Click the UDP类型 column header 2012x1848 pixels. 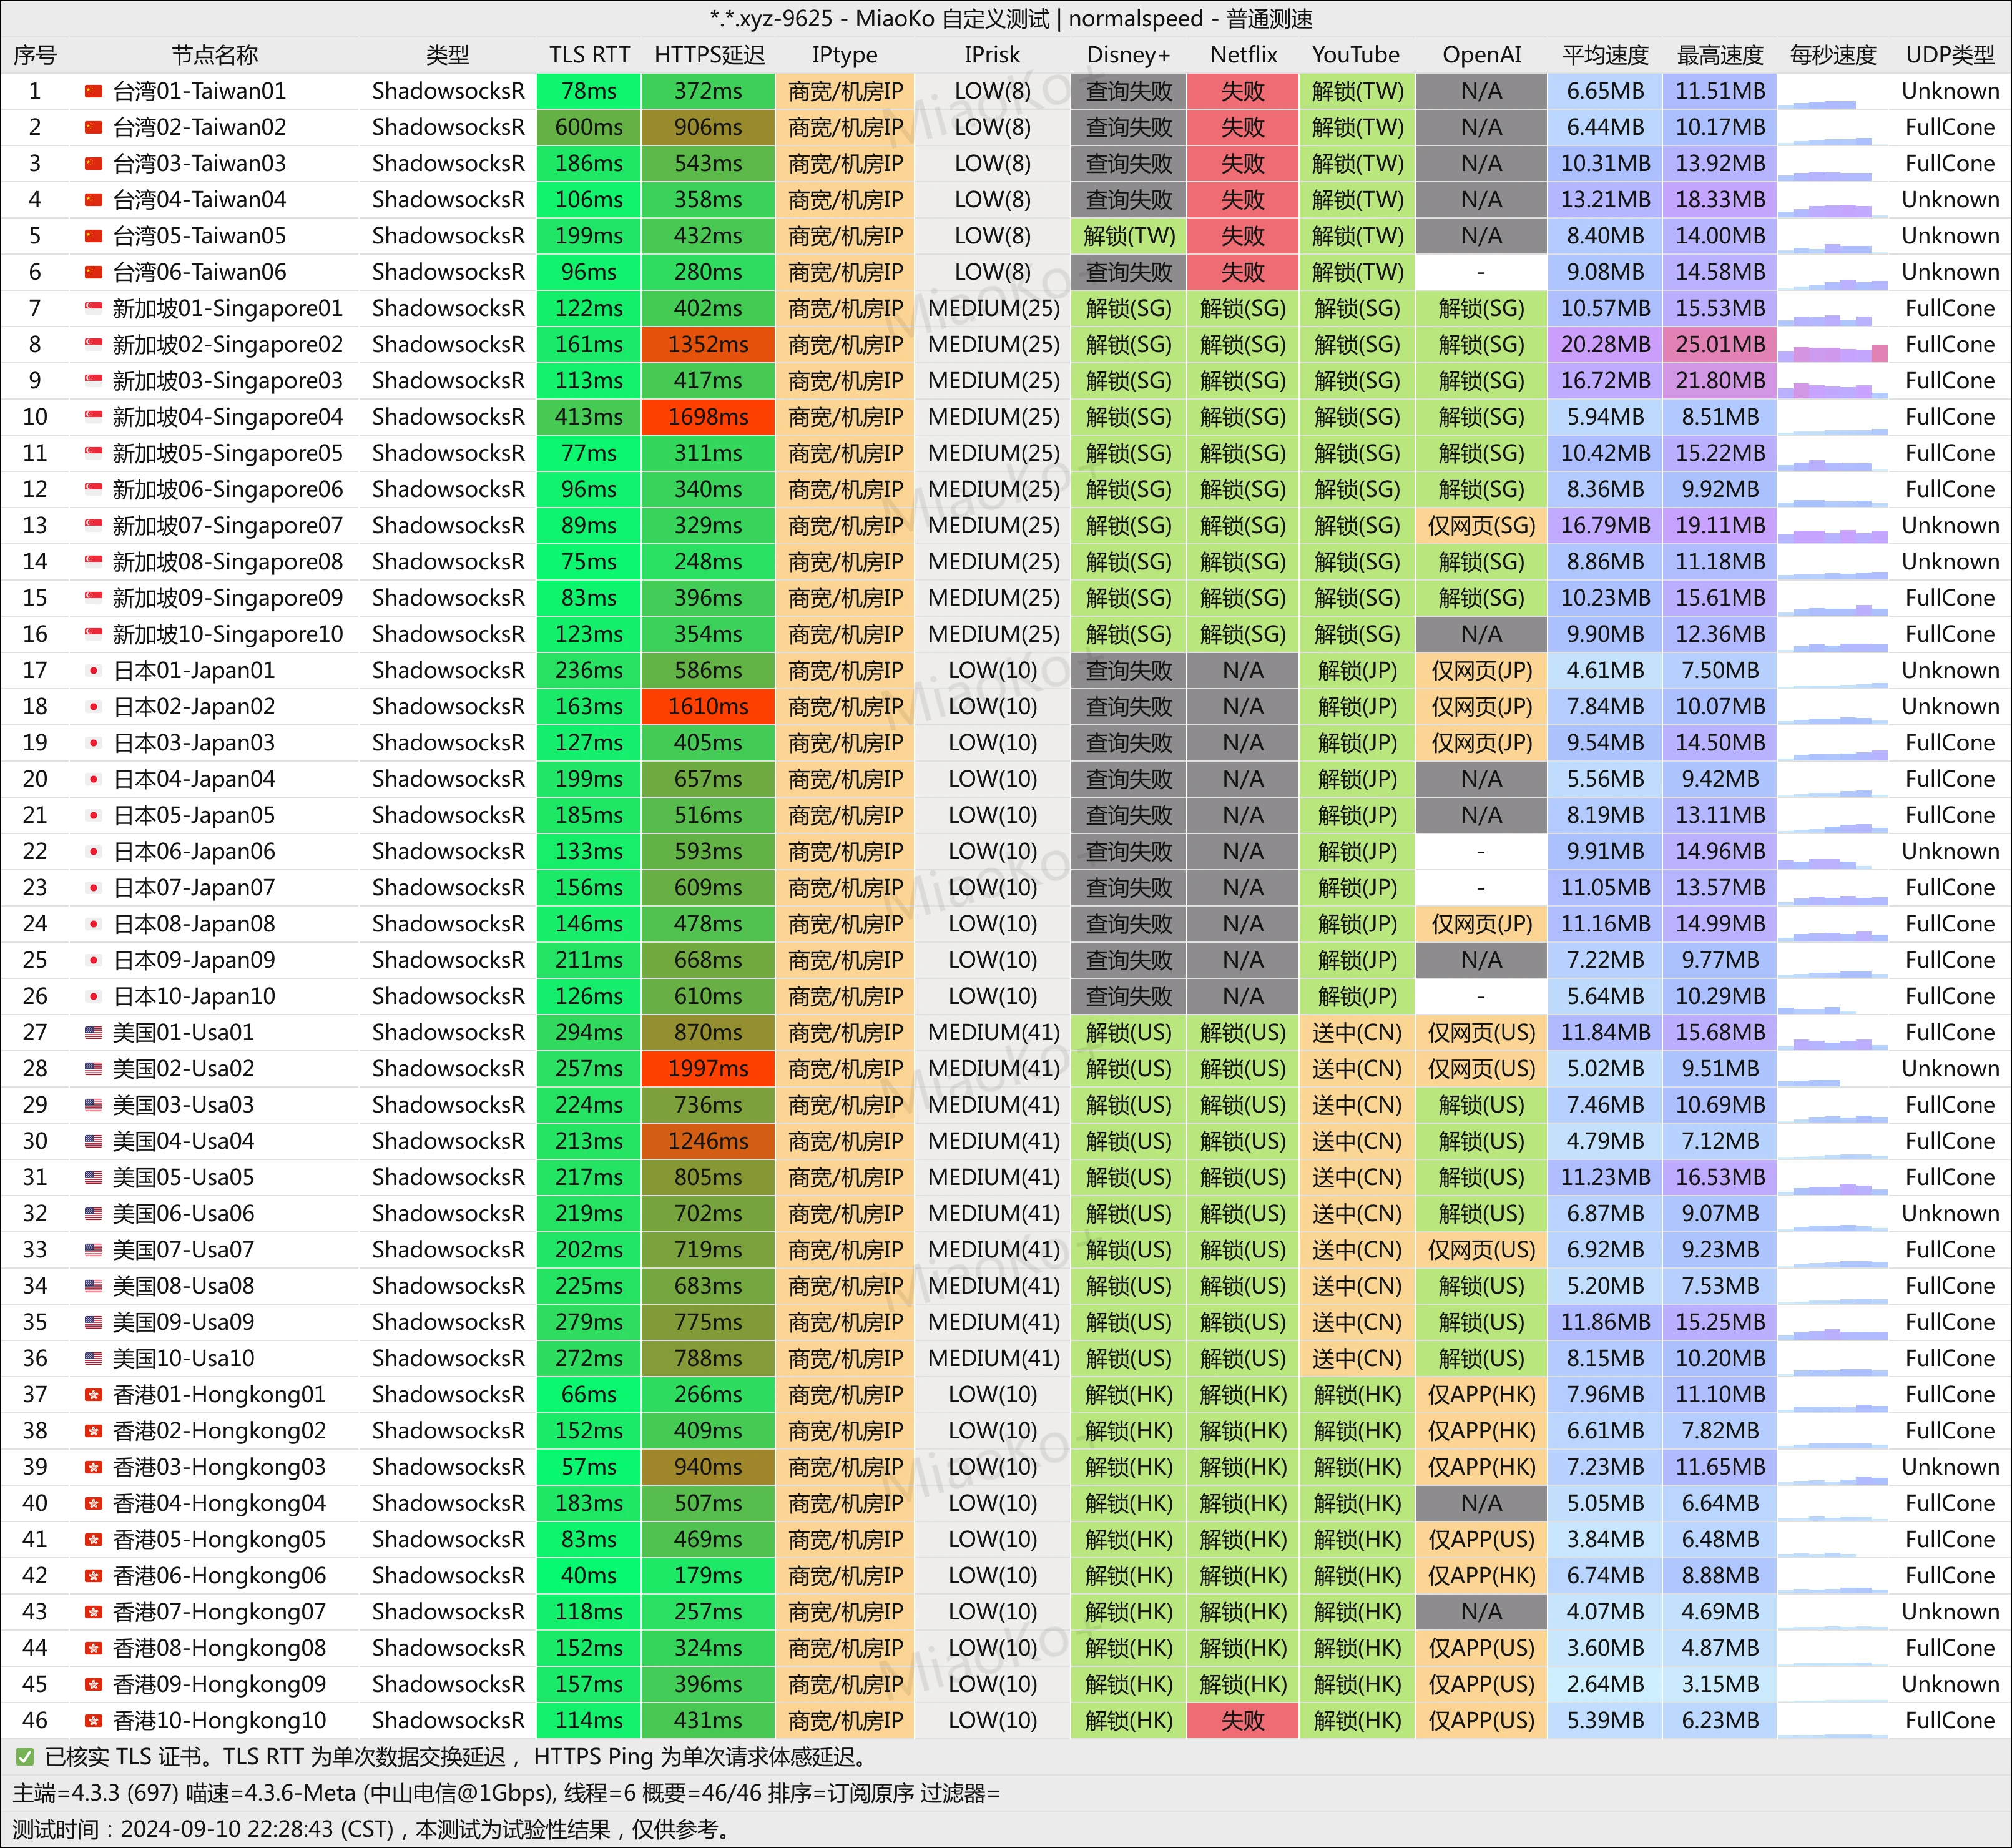point(1949,55)
